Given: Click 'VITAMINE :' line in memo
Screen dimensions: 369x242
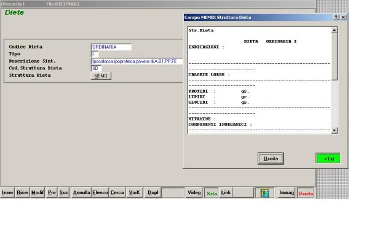Looking at the screenshot, I should coord(202,119).
